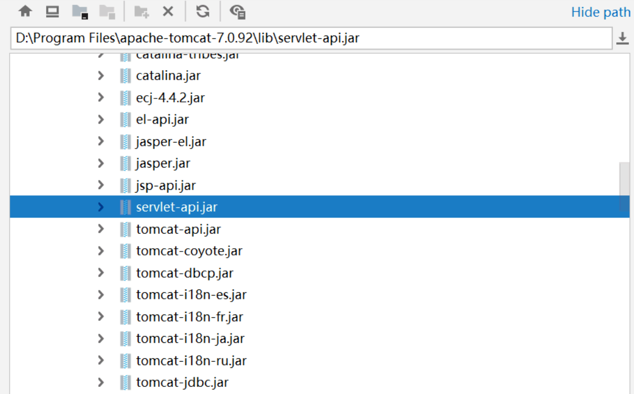Click the jsp-api.jar archive icon
The width and height of the screenshot is (634, 394).
(125, 185)
